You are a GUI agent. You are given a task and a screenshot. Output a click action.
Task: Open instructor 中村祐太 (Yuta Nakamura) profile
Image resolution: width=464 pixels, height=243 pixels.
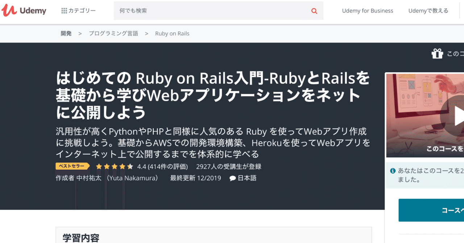click(117, 178)
